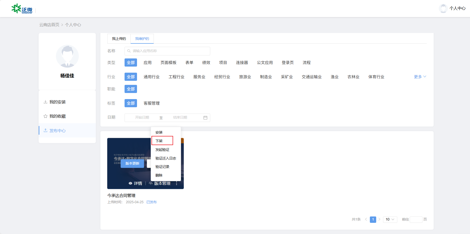Viewport: 470px width, 234px height.
Task: Filter type by 绩效
Action: [x=206, y=63]
